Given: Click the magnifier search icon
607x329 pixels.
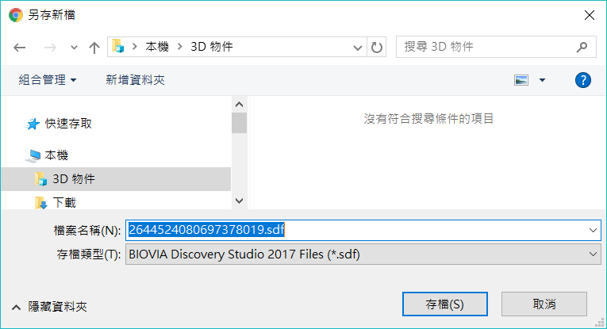Looking at the screenshot, I should tap(582, 47).
